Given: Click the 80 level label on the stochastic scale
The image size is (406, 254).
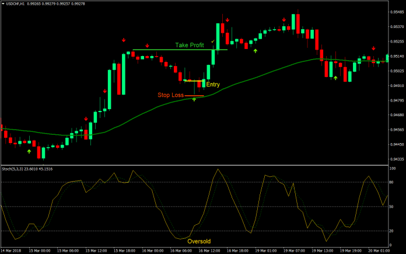Looking at the screenshot, I should (x=394, y=182).
